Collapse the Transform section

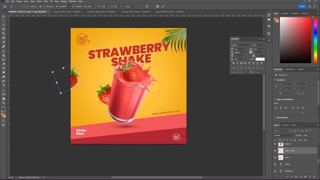274,80
